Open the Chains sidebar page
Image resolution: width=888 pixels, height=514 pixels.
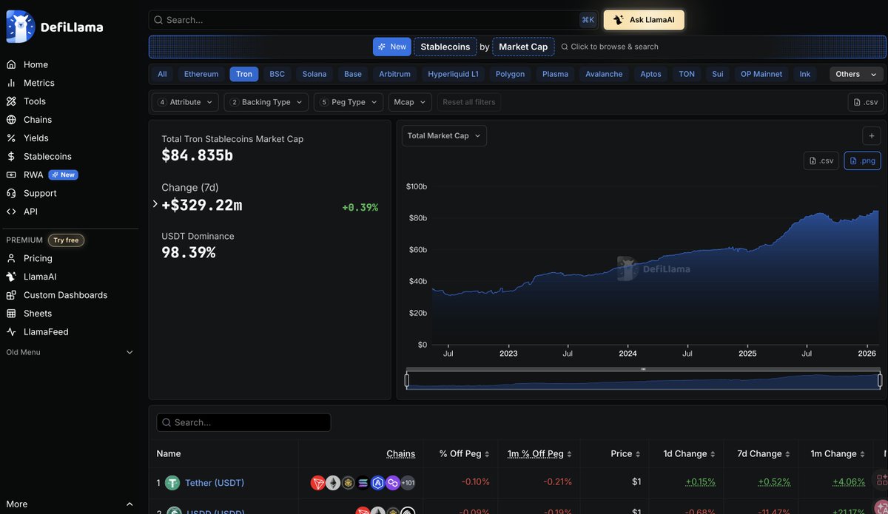click(37, 120)
